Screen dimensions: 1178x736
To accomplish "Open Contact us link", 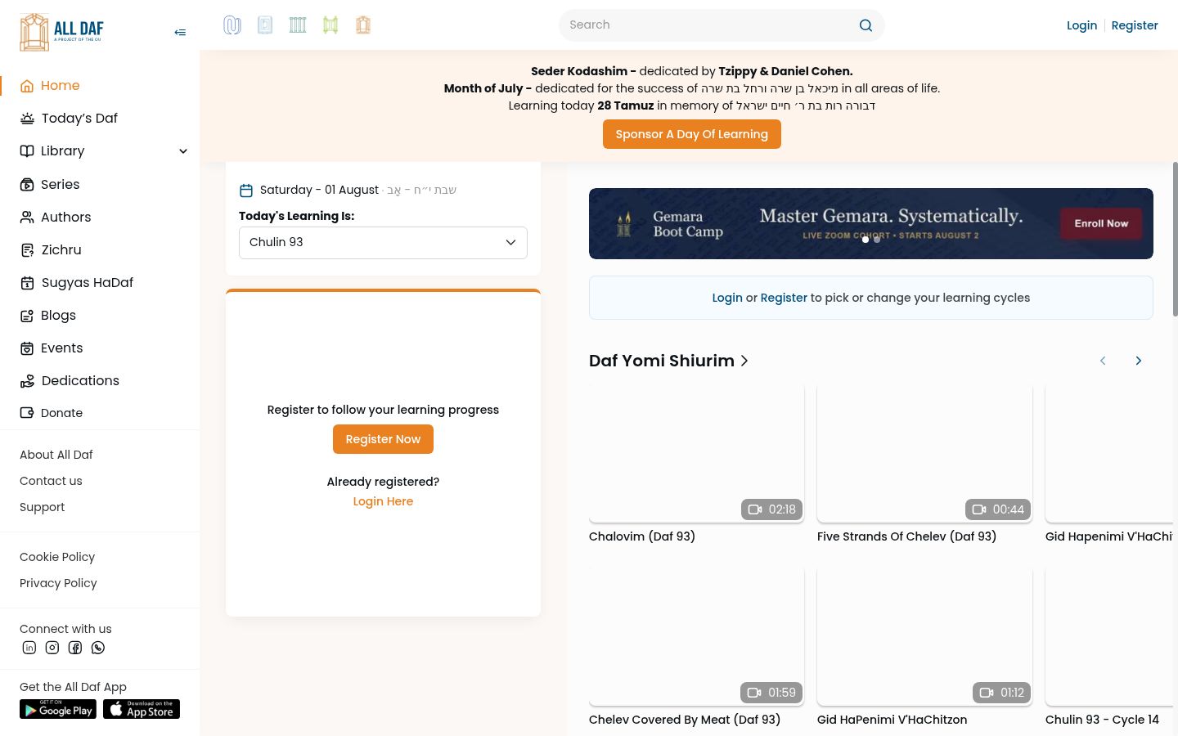I will [51, 481].
